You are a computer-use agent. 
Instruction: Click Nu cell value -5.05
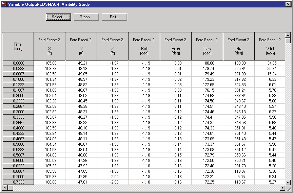(x=239, y=176)
